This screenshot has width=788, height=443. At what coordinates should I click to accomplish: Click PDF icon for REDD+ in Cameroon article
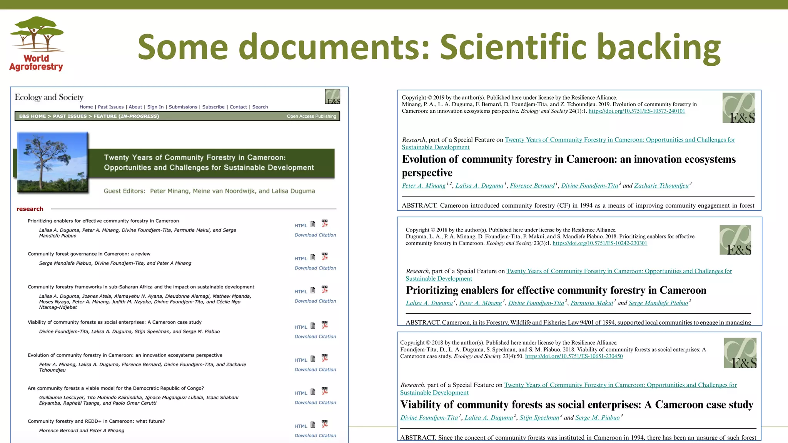(x=325, y=425)
